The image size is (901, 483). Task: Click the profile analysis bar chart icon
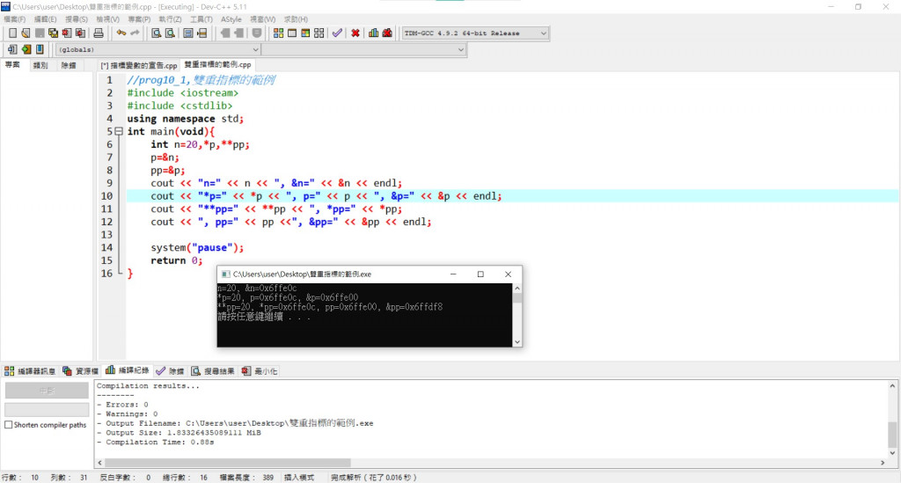click(373, 33)
